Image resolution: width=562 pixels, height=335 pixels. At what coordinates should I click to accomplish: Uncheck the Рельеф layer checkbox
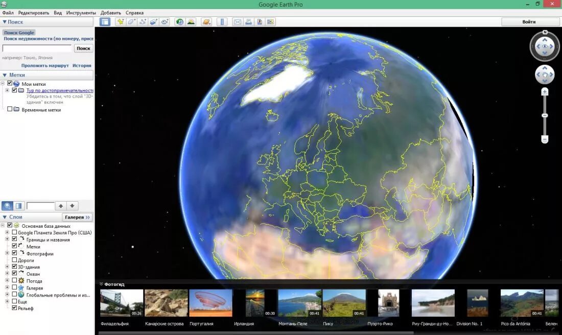(x=14, y=308)
